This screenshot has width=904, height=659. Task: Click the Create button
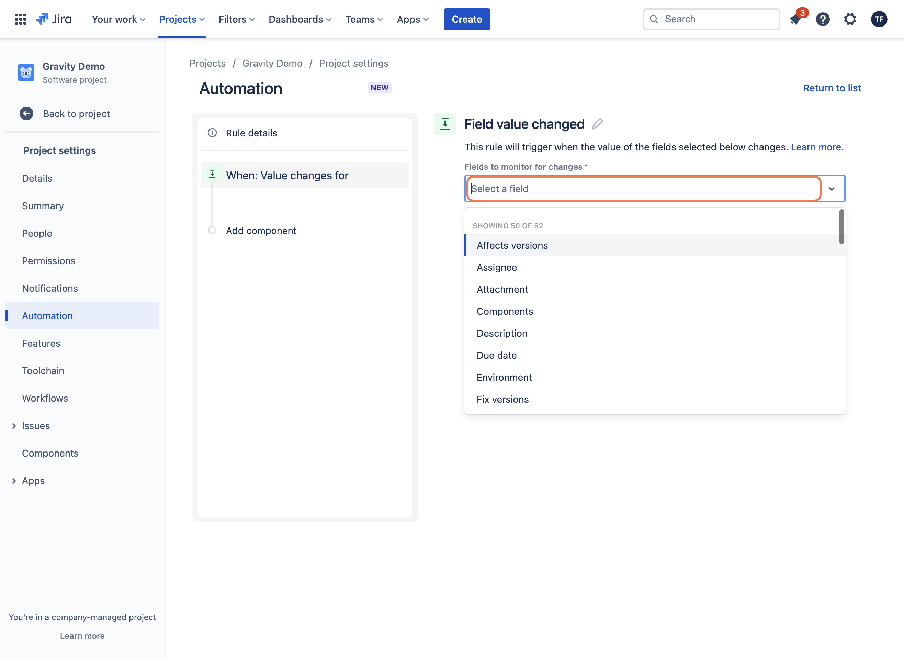(x=466, y=19)
